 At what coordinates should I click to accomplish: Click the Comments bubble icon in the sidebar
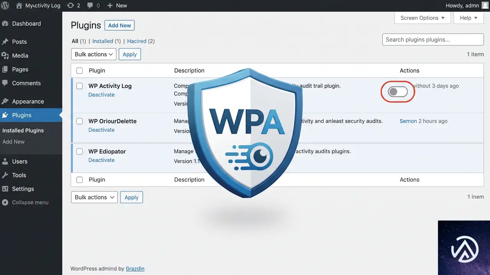[x=5, y=83]
